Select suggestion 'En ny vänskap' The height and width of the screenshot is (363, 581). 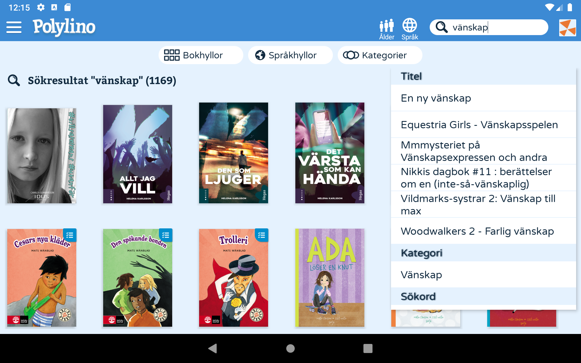pos(484,98)
